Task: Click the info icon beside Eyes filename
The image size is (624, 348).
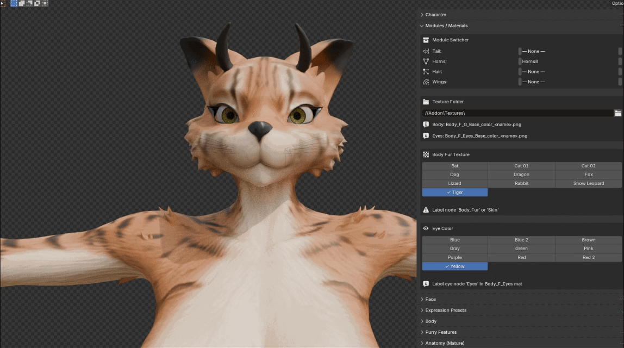Action: click(426, 136)
